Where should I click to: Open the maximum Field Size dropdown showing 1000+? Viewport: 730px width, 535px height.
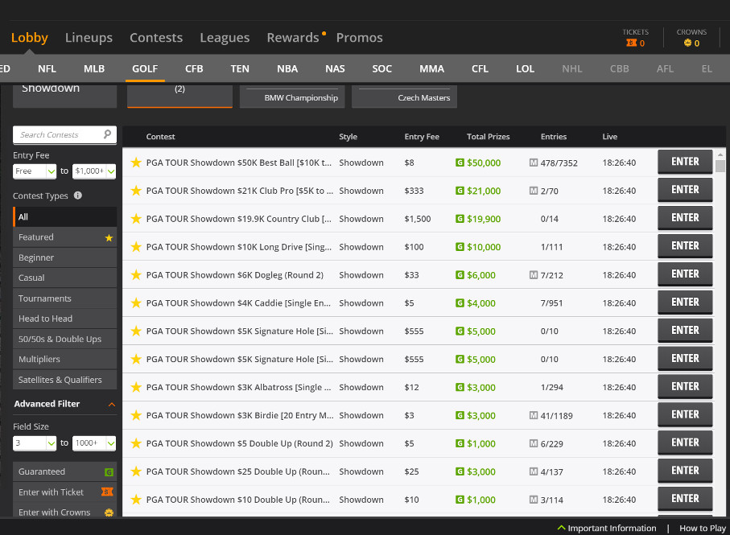(x=94, y=443)
